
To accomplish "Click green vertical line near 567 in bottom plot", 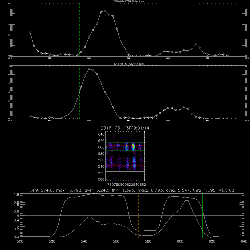I will 128,215.
